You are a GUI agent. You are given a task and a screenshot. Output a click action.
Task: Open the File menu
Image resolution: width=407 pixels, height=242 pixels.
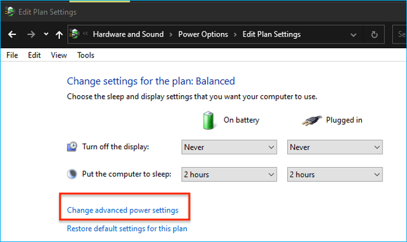click(12, 55)
